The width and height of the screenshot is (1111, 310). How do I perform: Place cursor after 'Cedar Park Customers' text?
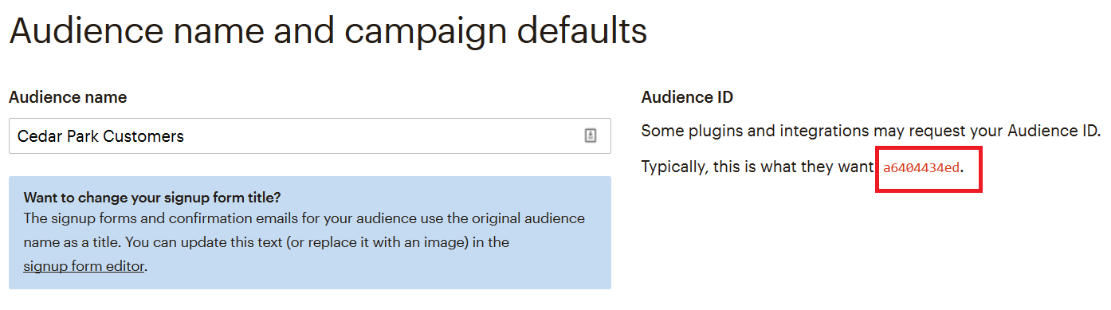coord(185,136)
